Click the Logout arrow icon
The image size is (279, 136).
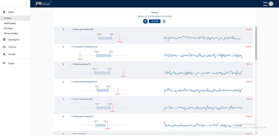point(4,63)
